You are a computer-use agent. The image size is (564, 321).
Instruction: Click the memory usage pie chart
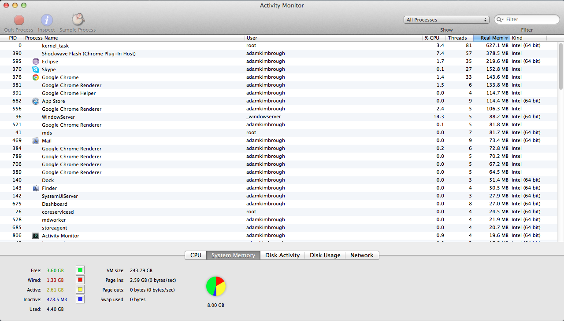tap(216, 286)
